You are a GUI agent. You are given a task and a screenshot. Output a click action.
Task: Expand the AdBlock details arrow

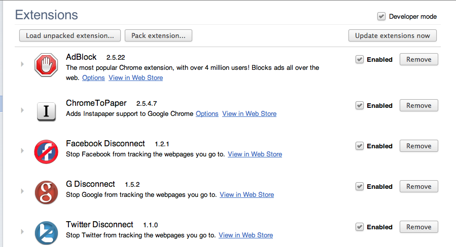click(22, 64)
